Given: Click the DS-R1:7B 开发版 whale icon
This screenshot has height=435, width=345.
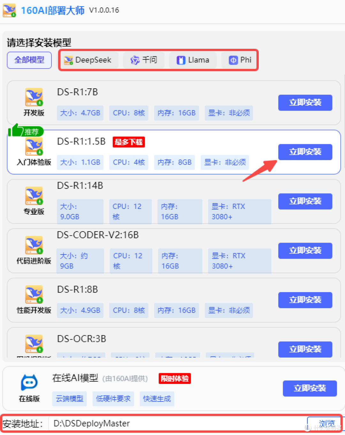Looking at the screenshot, I should pyautogui.click(x=34, y=97).
